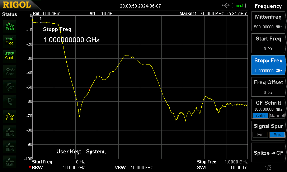Click Marker 1 on the trace
The width and height of the screenshot is (287, 172).
click(x=41, y=22)
